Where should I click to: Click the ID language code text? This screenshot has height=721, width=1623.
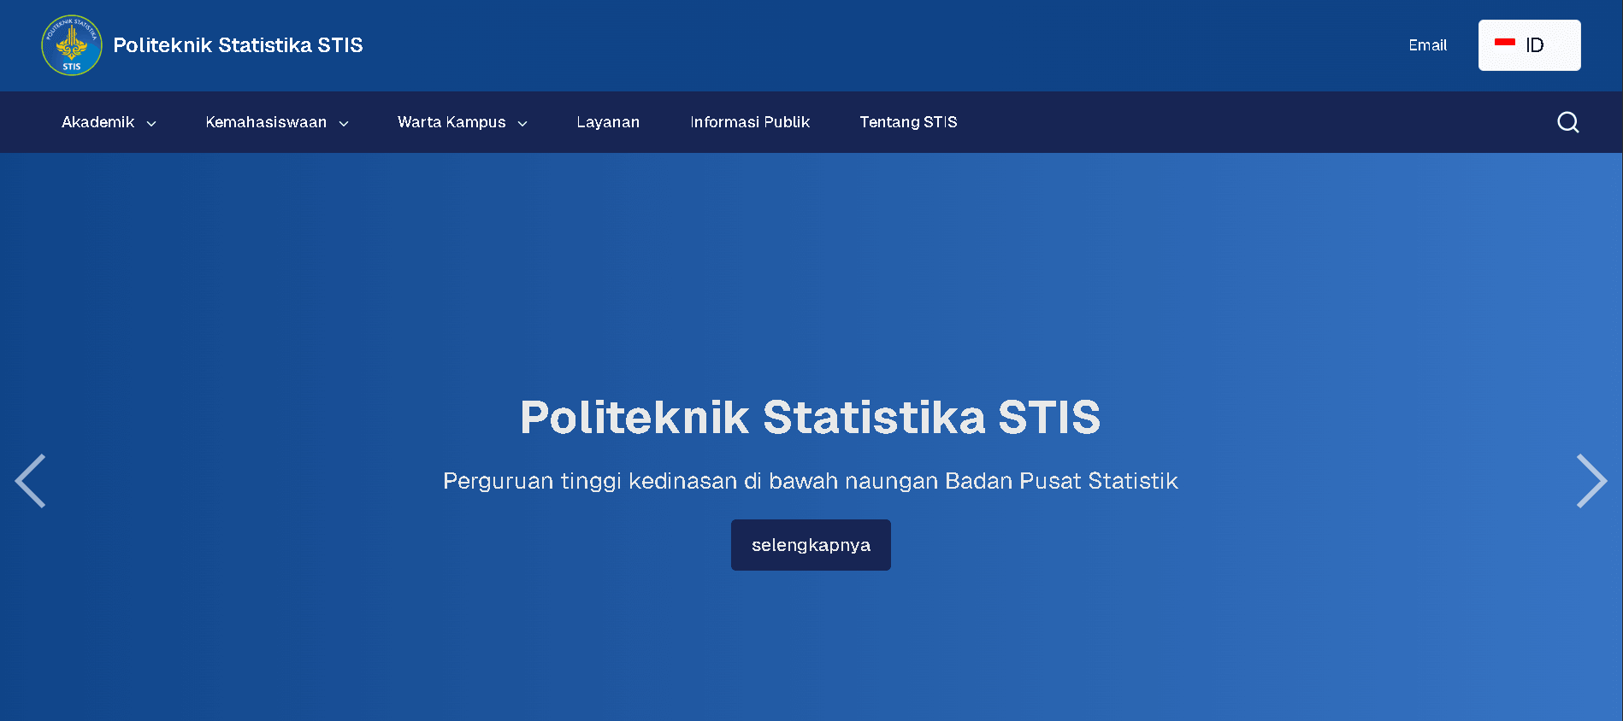click(x=1535, y=45)
